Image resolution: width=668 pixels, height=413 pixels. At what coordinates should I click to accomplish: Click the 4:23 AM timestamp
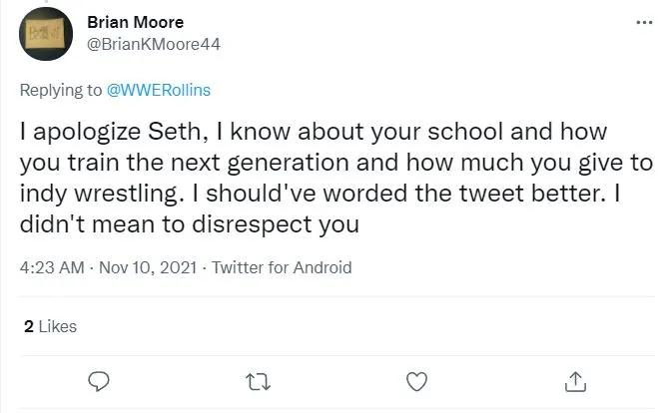(x=50, y=267)
